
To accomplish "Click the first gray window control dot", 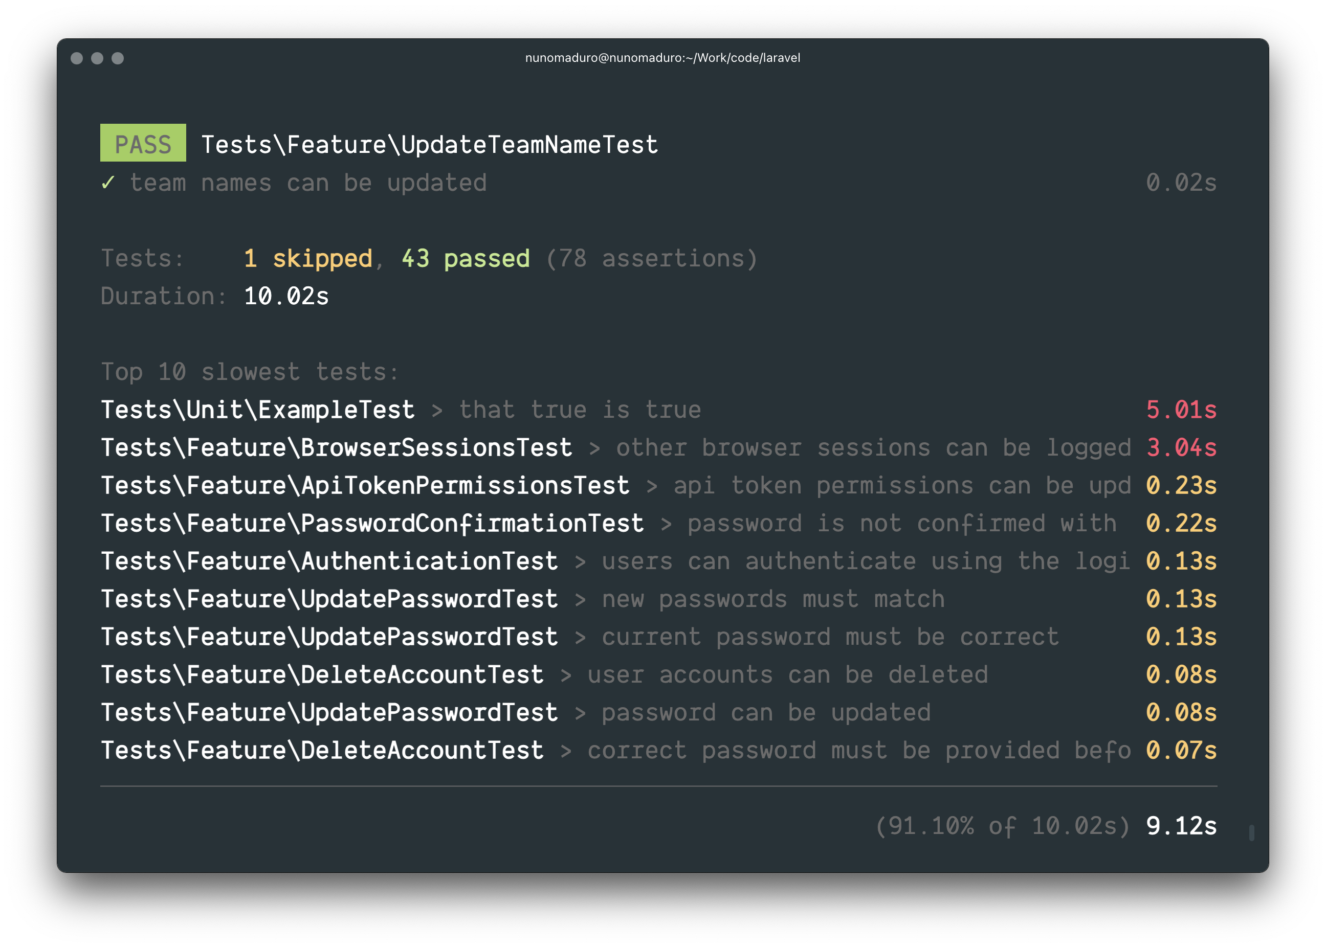I will [x=77, y=58].
